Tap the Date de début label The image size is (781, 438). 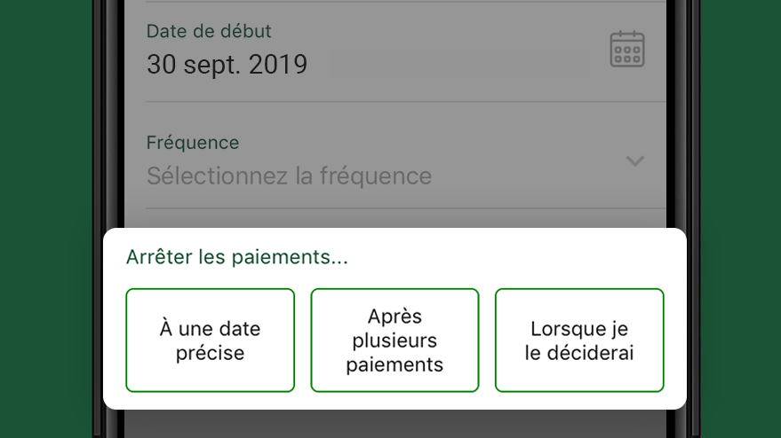pos(209,31)
